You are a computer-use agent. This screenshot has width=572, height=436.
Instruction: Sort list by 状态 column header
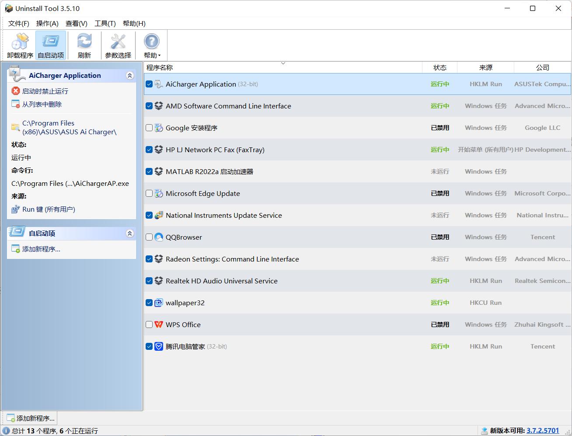pos(439,67)
